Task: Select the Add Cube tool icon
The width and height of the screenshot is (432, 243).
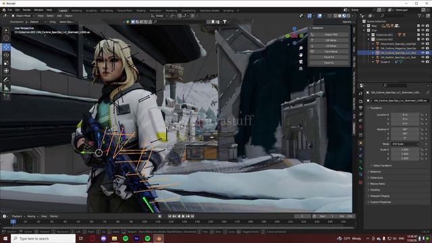Action: 6,97
